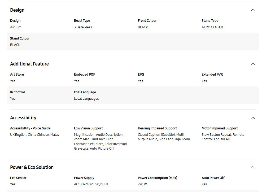Collapse the Power & Eco Solution chevron

tap(253, 167)
